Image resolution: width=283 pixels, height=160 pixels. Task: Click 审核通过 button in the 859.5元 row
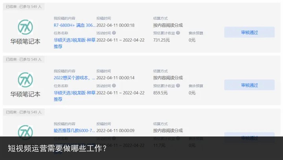(250, 85)
